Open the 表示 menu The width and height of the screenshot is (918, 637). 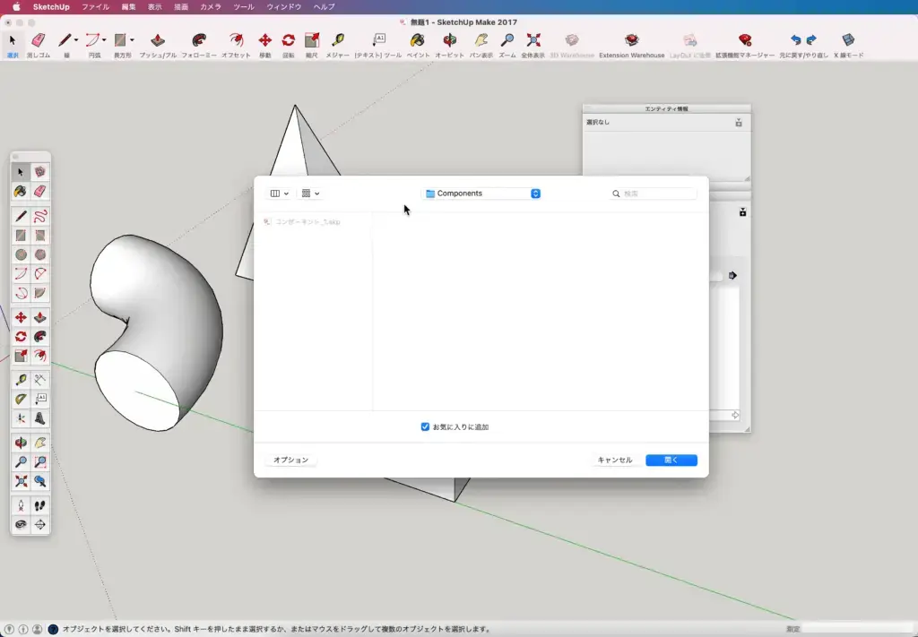point(154,7)
